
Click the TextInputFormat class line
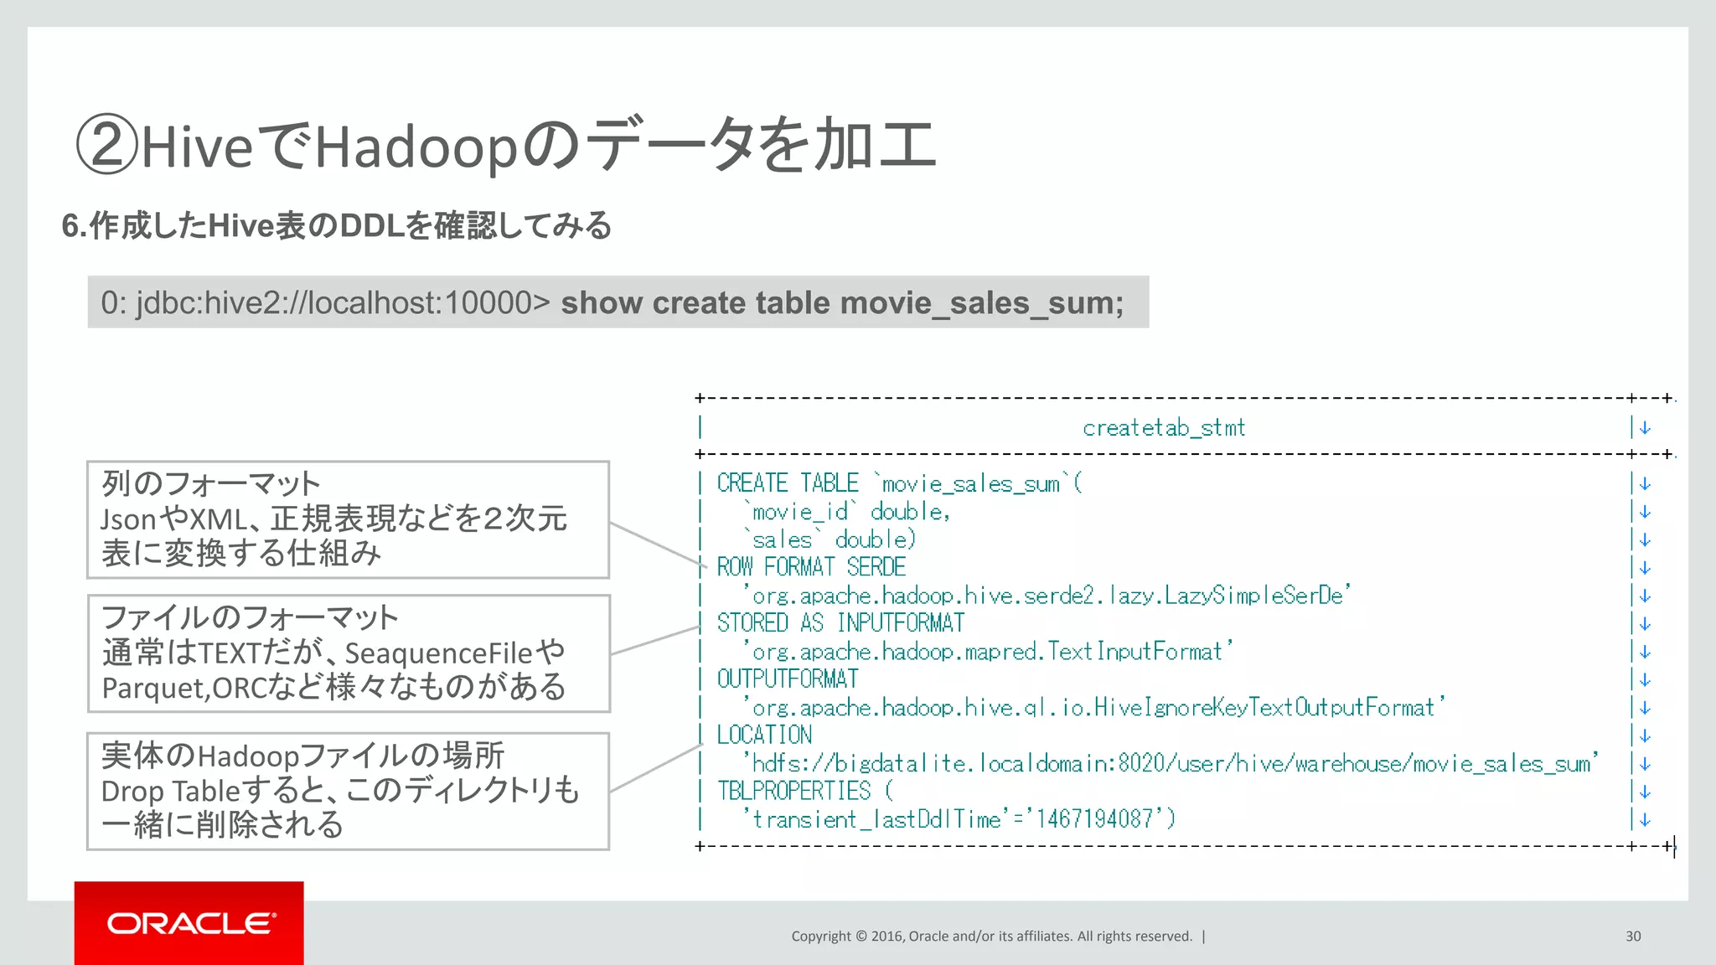tap(988, 651)
